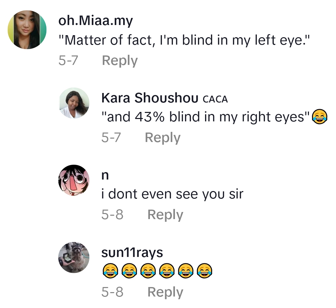Visit the sun11rays username link
Image resolution: width=336 pixels, height=308 pixels.
point(132,253)
